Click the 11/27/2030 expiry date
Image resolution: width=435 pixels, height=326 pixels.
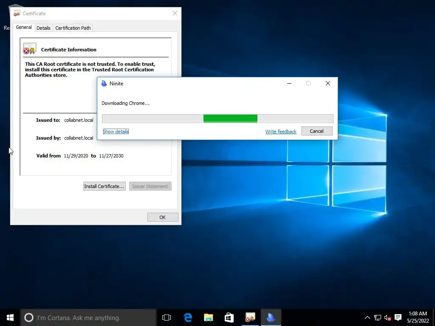coord(111,156)
